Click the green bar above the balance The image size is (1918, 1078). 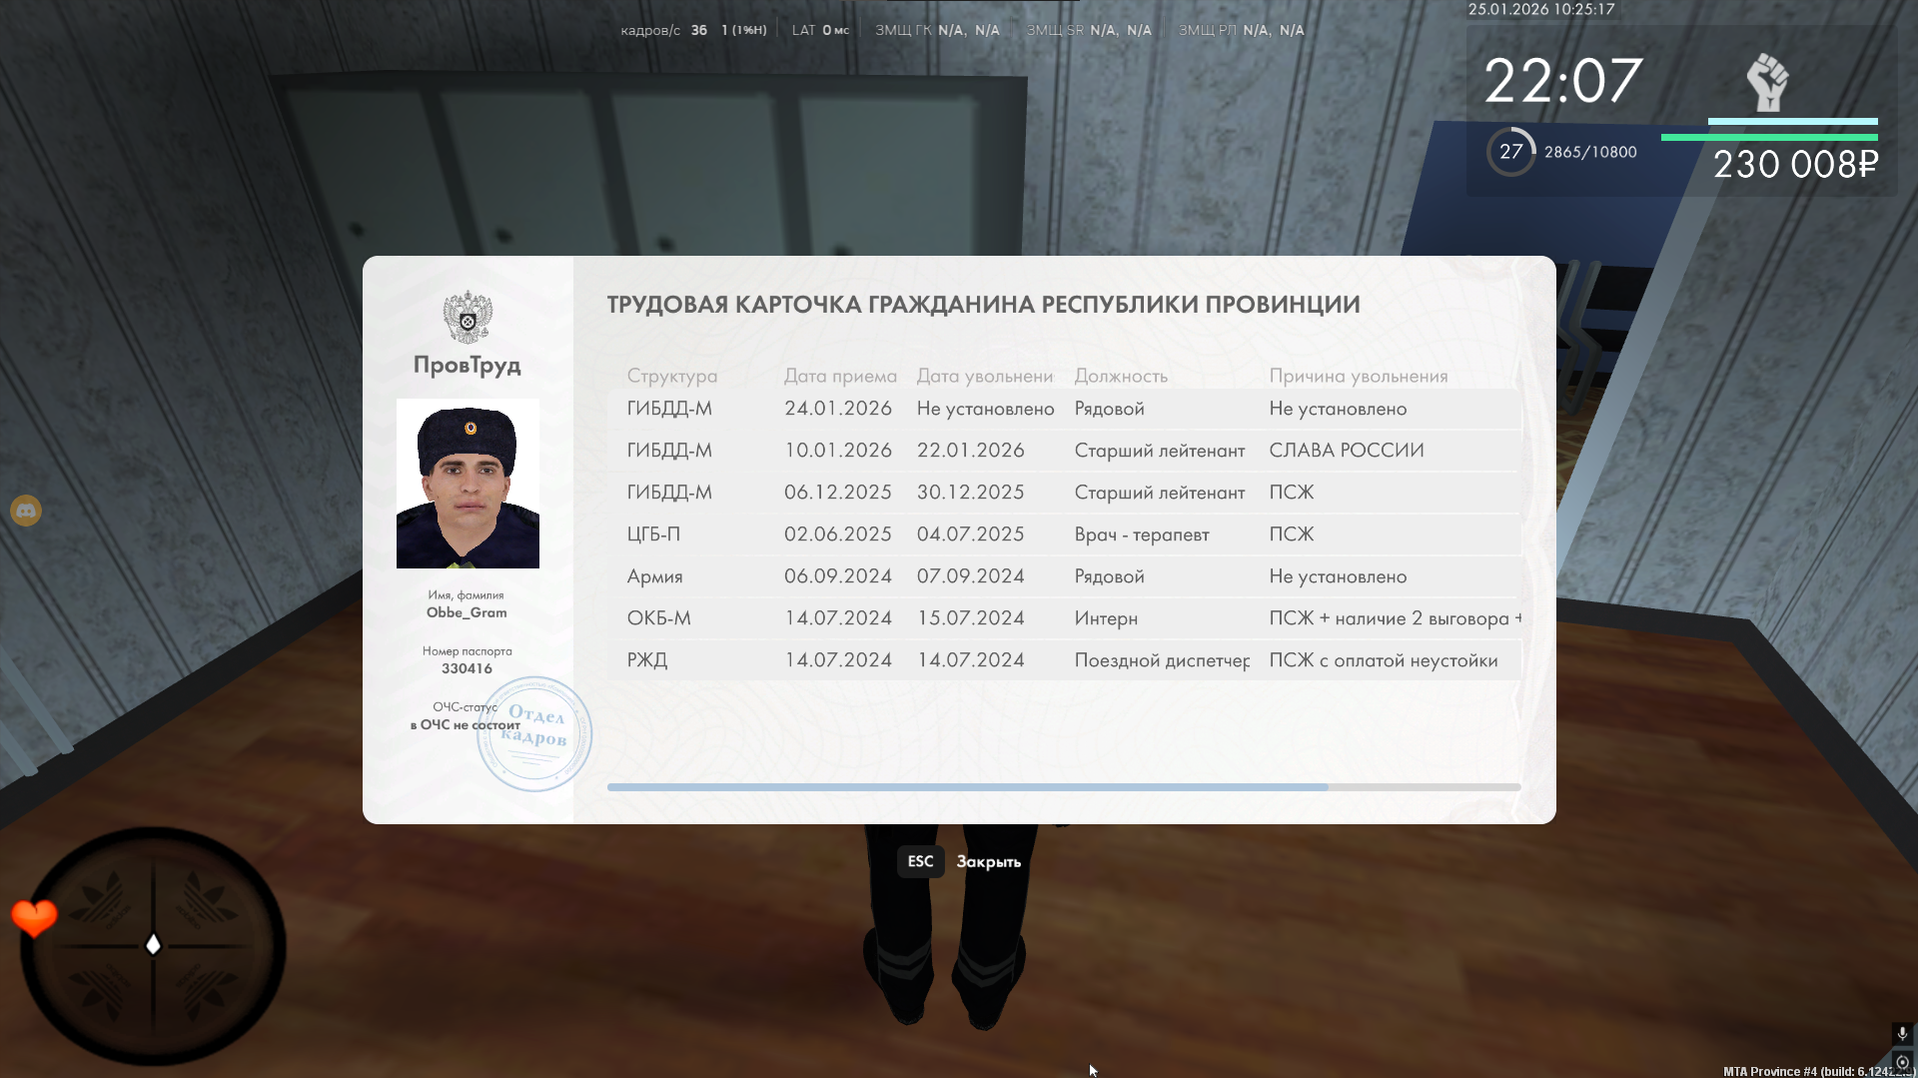coord(1768,137)
